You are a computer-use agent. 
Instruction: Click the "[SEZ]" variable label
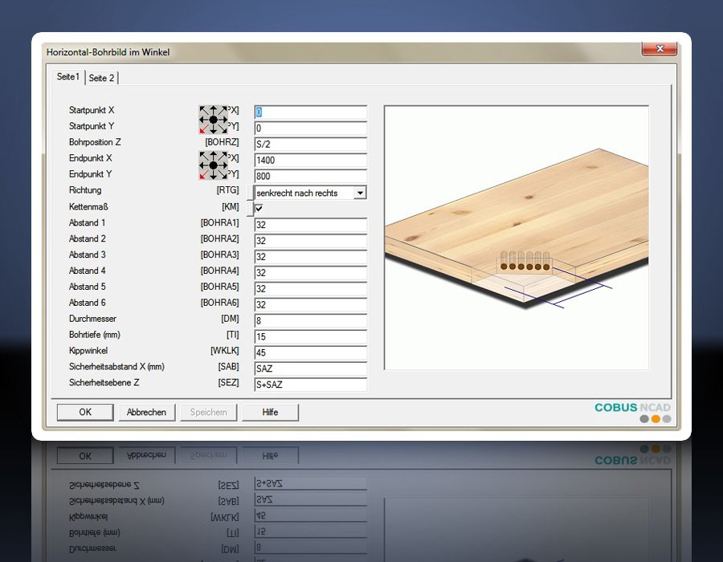click(x=229, y=382)
